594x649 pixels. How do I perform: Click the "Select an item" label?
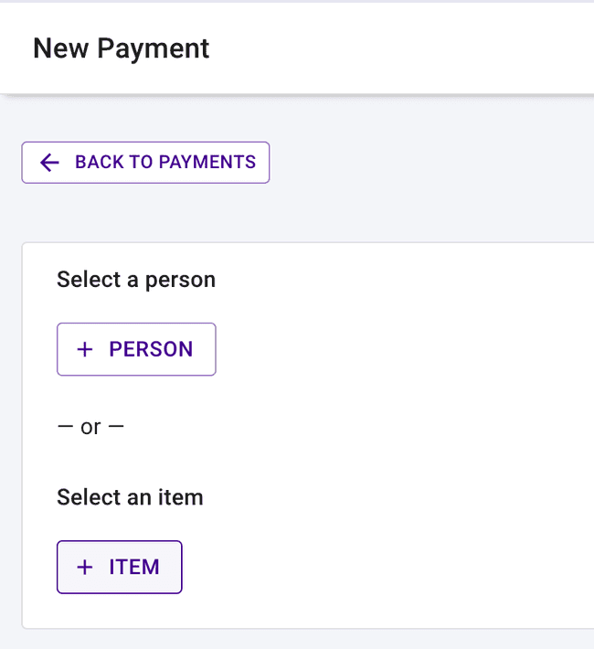[x=130, y=497]
